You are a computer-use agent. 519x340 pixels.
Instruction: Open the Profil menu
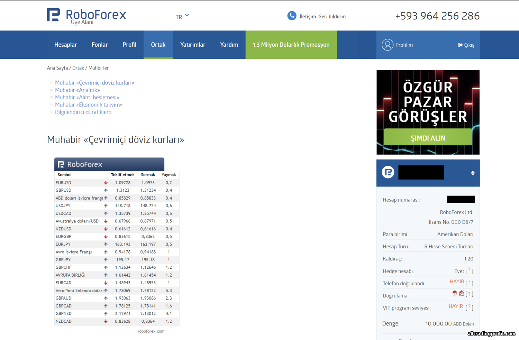(x=129, y=45)
